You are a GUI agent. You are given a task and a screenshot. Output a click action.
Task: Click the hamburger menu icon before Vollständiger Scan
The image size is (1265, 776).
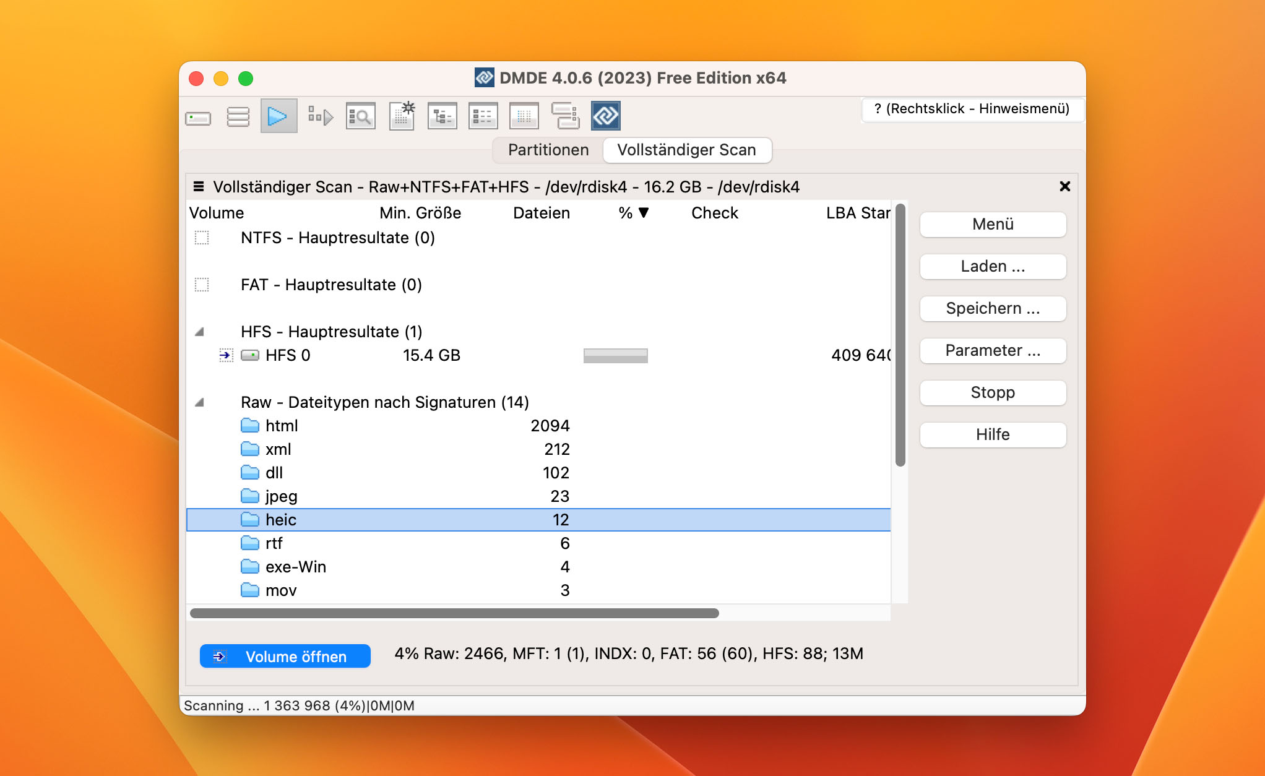199,187
